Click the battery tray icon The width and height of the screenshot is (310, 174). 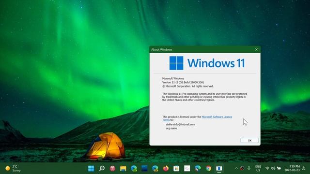tap(279, 168)
